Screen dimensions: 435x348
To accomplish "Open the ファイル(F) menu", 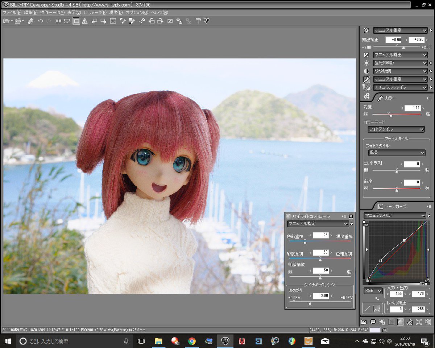I will [12, 13].
